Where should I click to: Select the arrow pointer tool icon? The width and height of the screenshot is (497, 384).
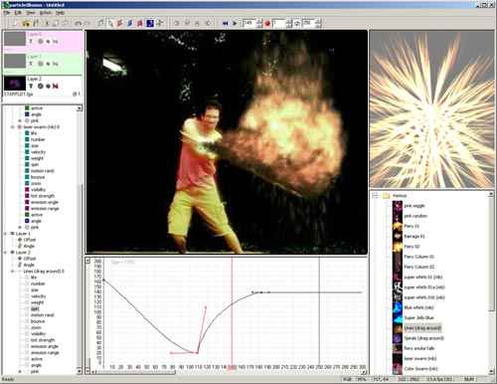[x=109, y=23]
